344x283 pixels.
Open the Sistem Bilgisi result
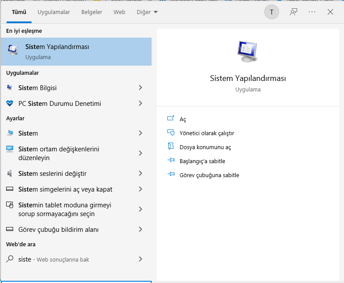tap(76, 87)
